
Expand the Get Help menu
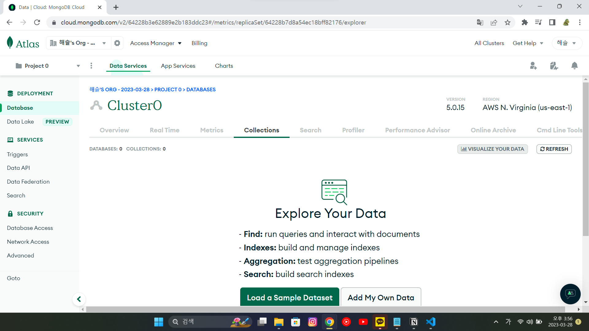[528, 43]
